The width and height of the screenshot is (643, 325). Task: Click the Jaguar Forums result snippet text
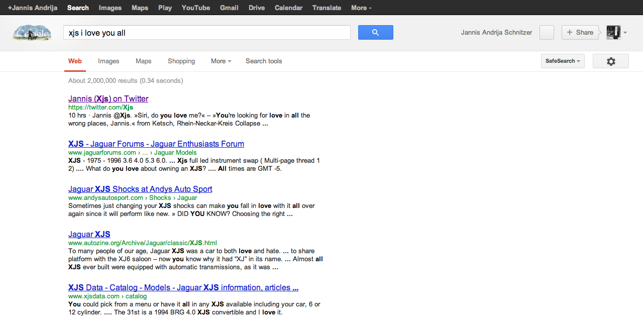pos(194,164)
